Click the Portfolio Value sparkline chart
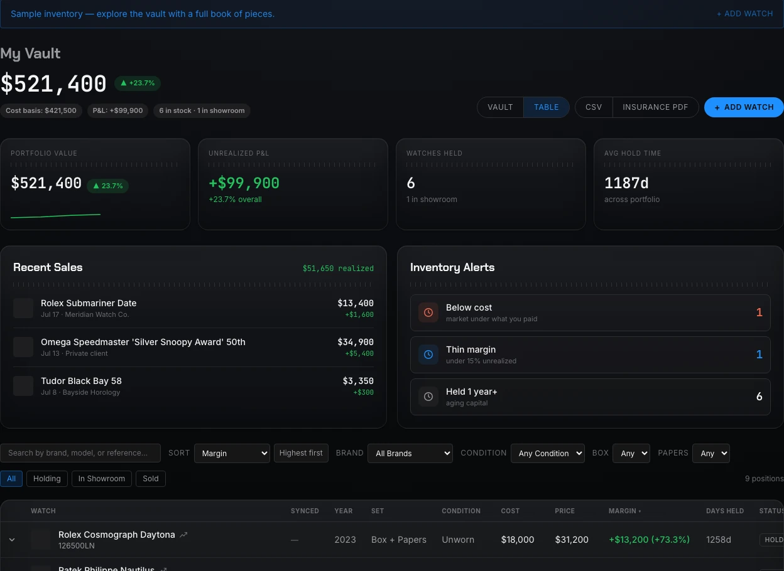Viewport: 784px width, 571px height. pyautogui.click(x=55, y=216)
